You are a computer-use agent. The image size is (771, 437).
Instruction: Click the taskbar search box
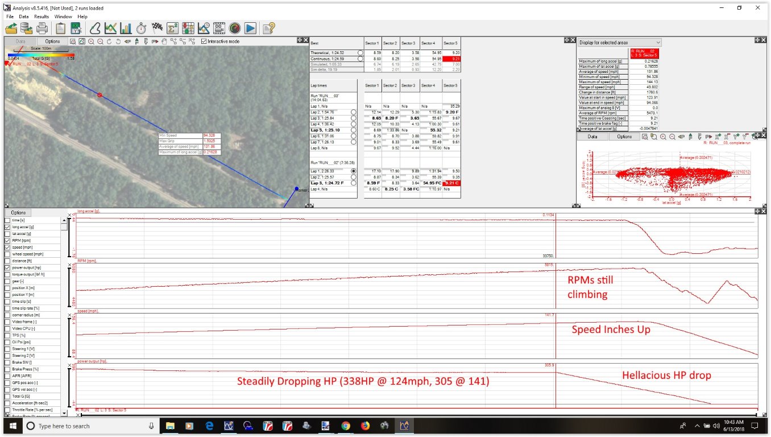[91, 426]
